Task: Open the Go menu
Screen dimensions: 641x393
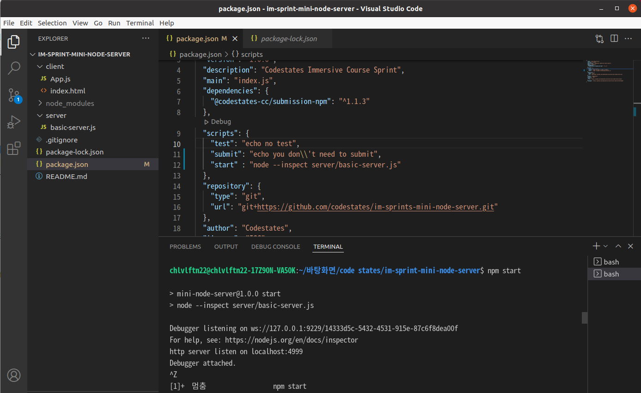Action: pos(98,23)
